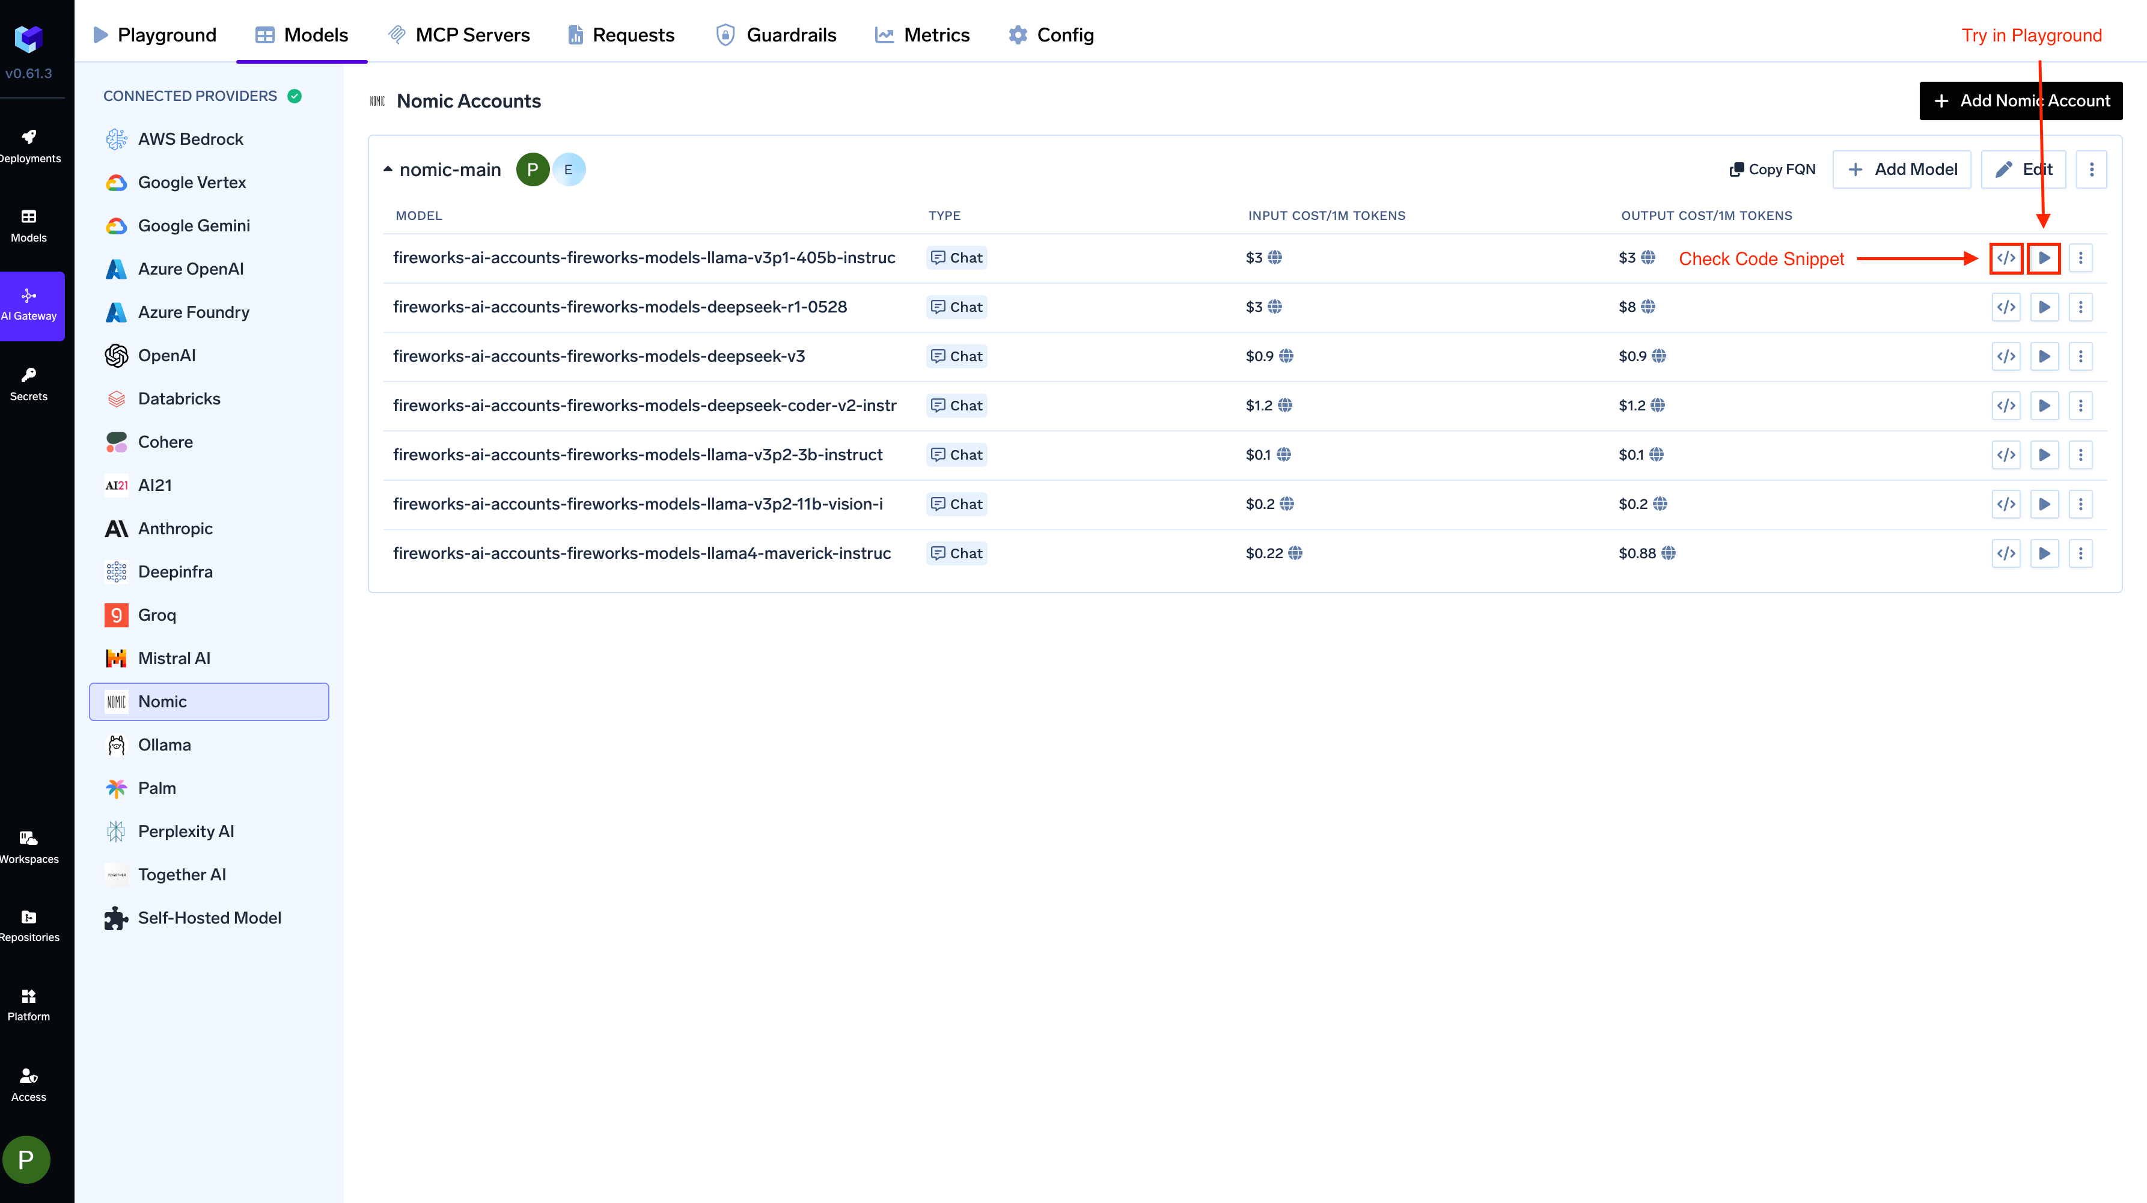Open more options for llama4-maverick row
Screen dimensions: 2147x1203
[2080, 553]
